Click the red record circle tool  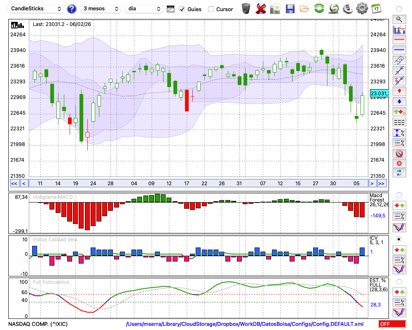(x=399, y=163)
